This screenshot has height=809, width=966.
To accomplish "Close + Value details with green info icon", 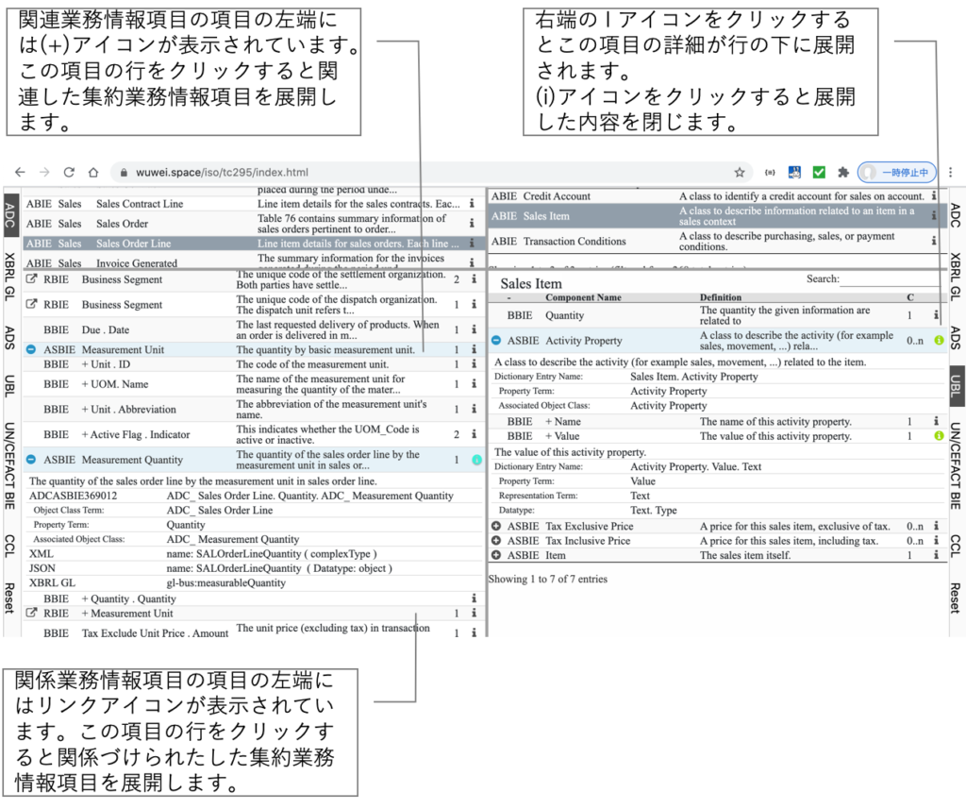I will point(939,436).
